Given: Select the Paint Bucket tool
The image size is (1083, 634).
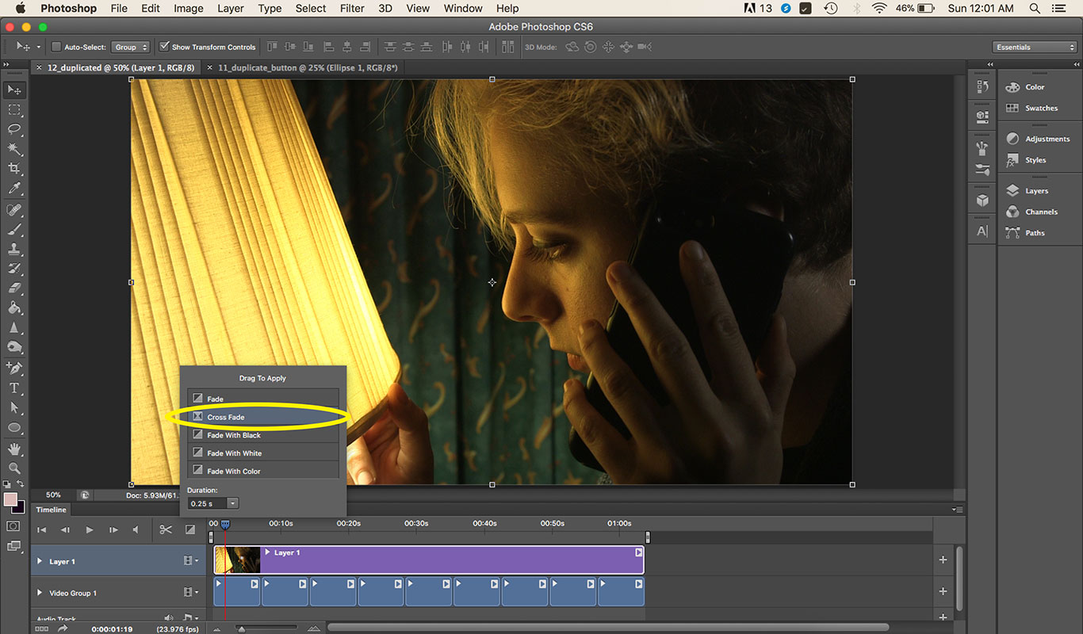Looking at the screenshot, I should [x=14, y=308].
